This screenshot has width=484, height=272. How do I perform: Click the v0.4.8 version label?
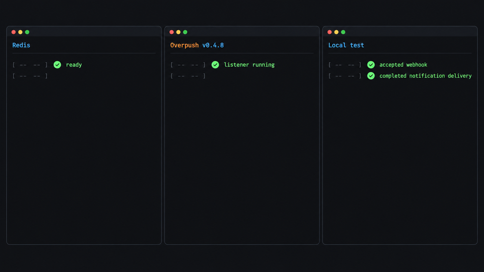pos(213,45)
